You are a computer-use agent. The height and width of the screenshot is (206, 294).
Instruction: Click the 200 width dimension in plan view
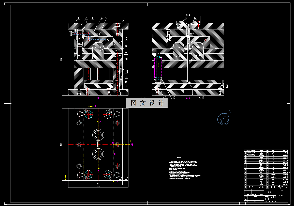tap(98, 184)
